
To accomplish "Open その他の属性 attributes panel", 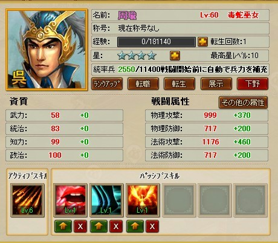I will pyautogui.click(x=243, y=103).
